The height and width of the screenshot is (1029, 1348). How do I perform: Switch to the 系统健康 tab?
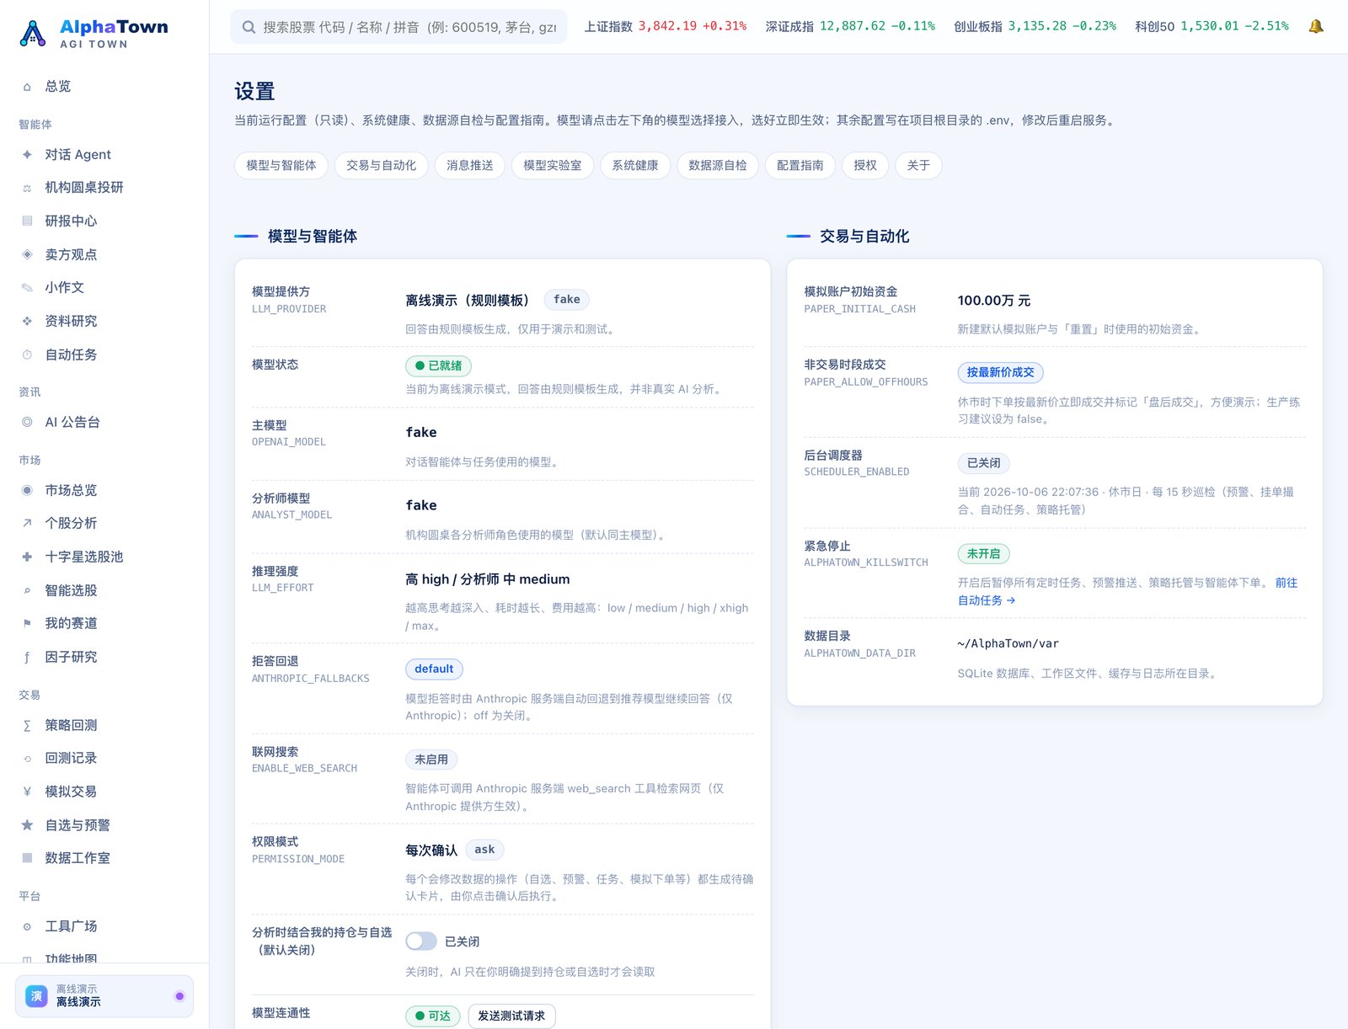tap(634, 166)
